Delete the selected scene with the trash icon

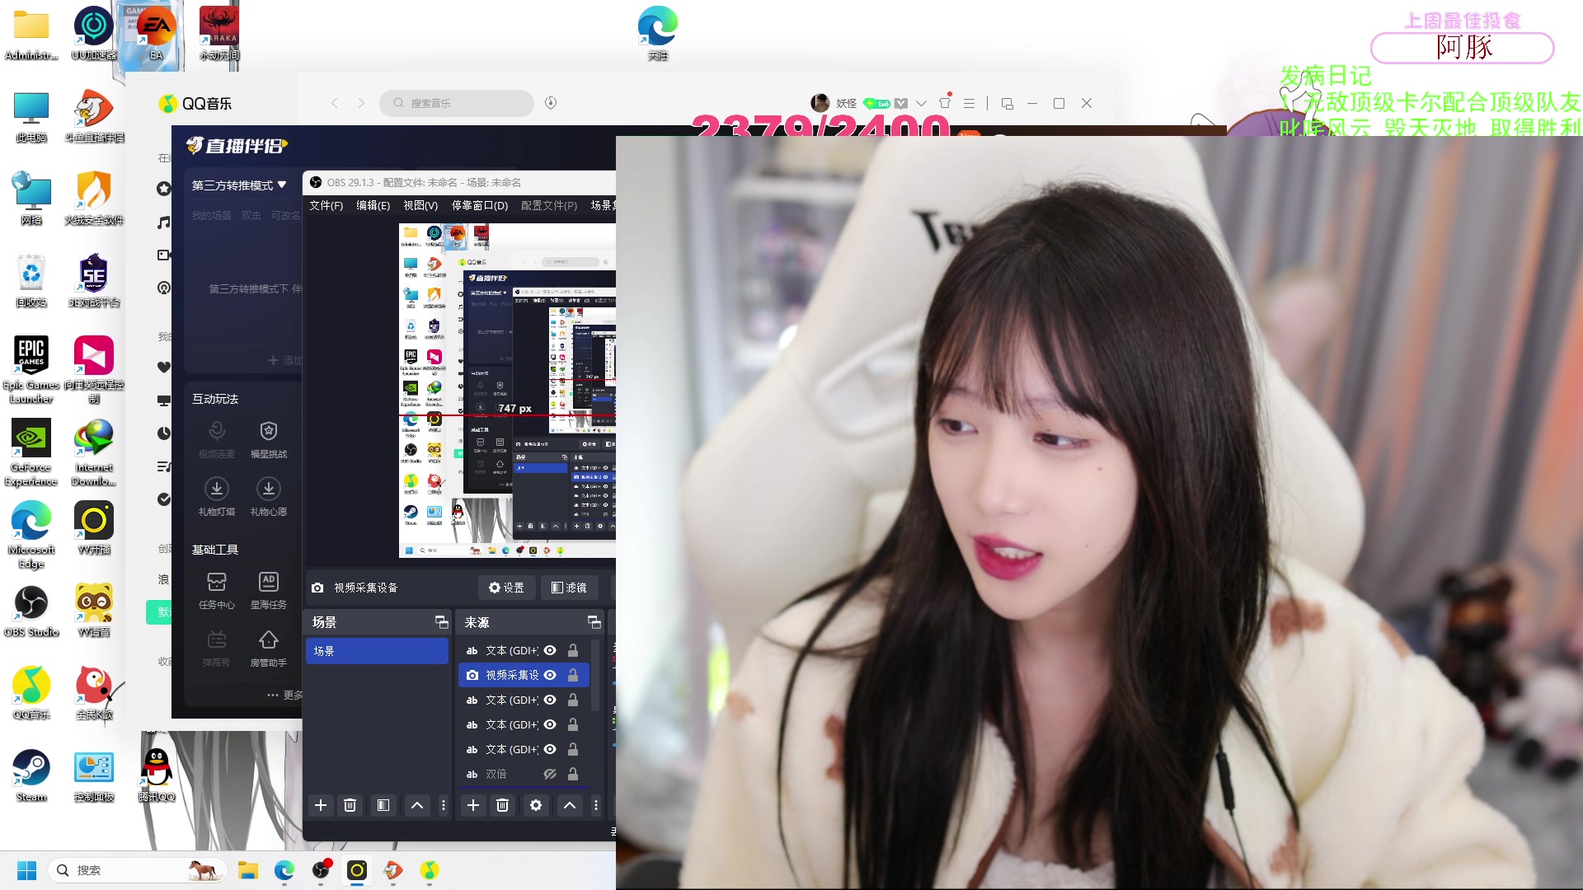(350, 805)
